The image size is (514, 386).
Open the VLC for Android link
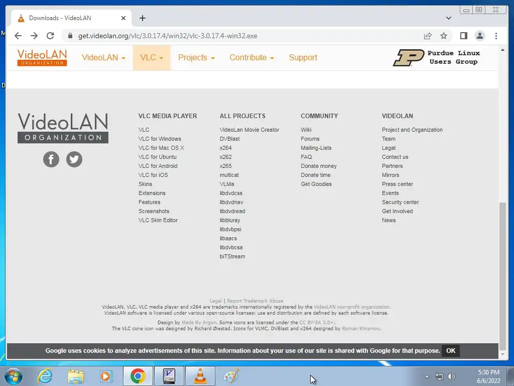pyautogui.click(x=158, y=166)
